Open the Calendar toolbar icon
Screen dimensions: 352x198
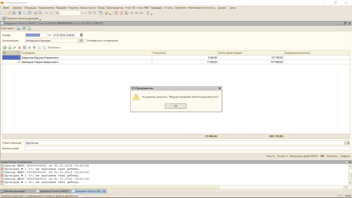(x=121, y=13)
